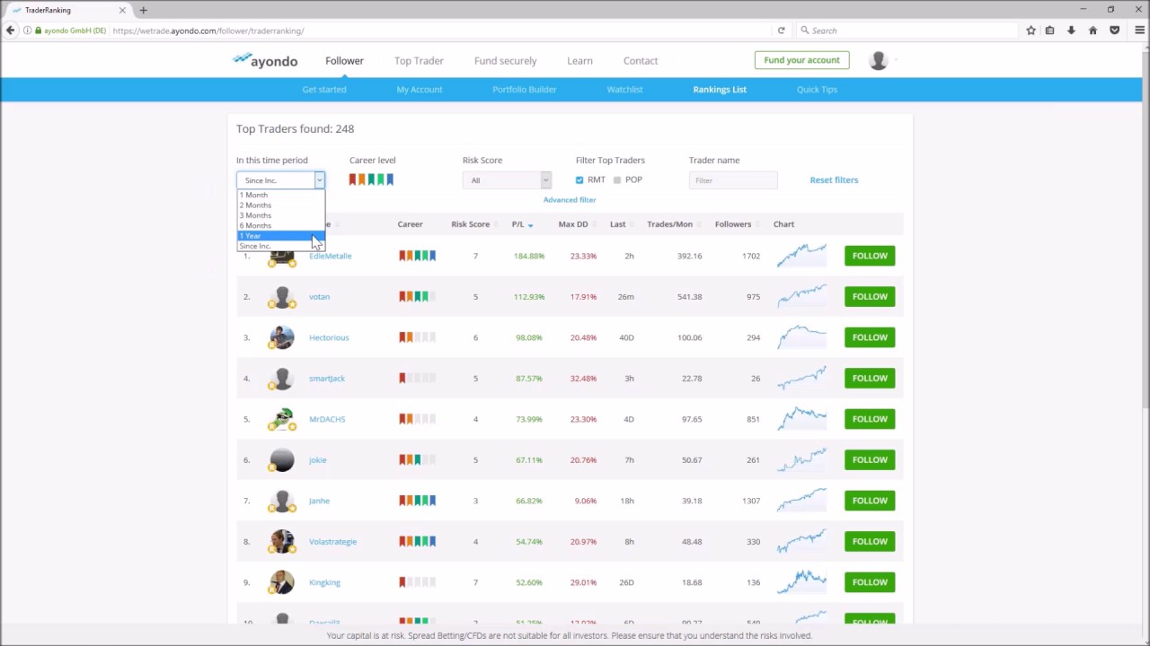Open the Watchlist tab

[624, 90]
